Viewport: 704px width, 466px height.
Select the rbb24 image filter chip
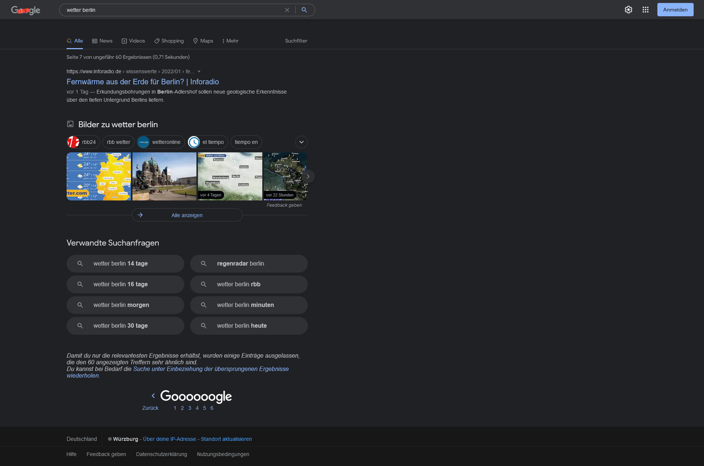coord(83,142)
